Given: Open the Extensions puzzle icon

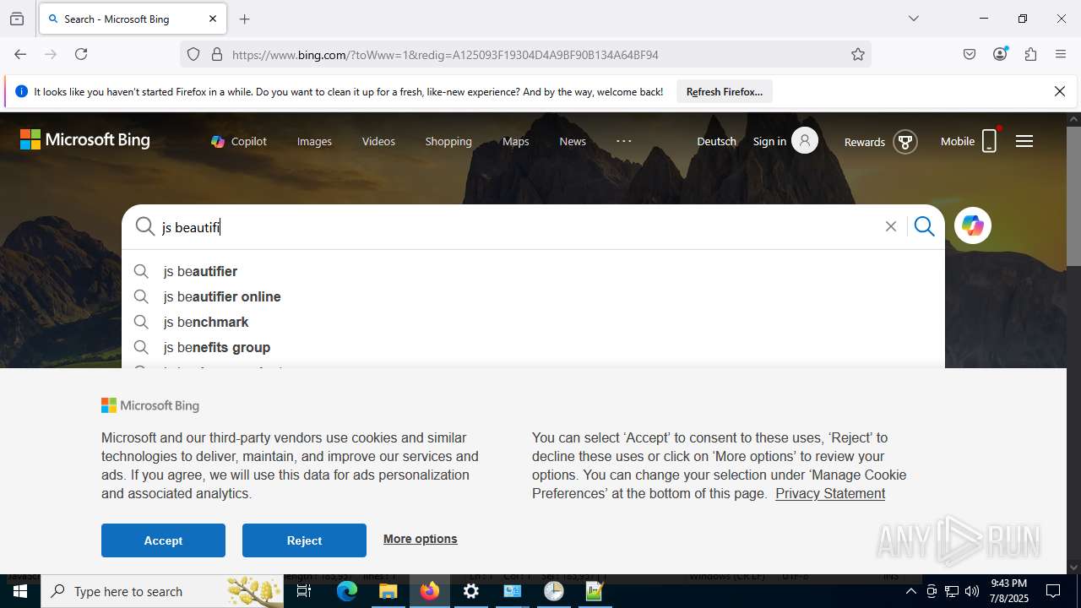Looking at the screenshot, I should point(1030,54).
